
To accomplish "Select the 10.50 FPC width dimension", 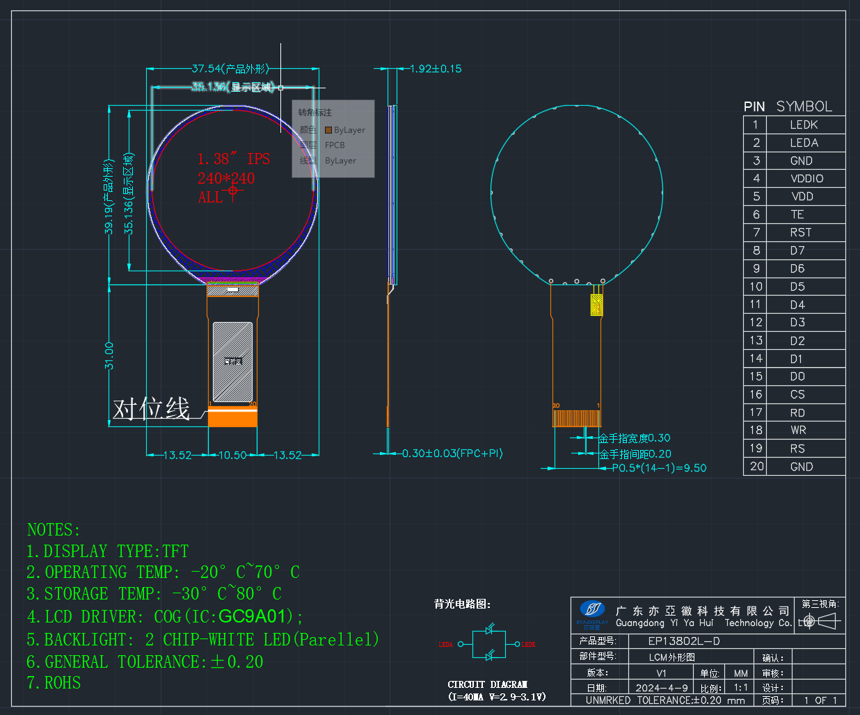I will (x=232, y=455).
